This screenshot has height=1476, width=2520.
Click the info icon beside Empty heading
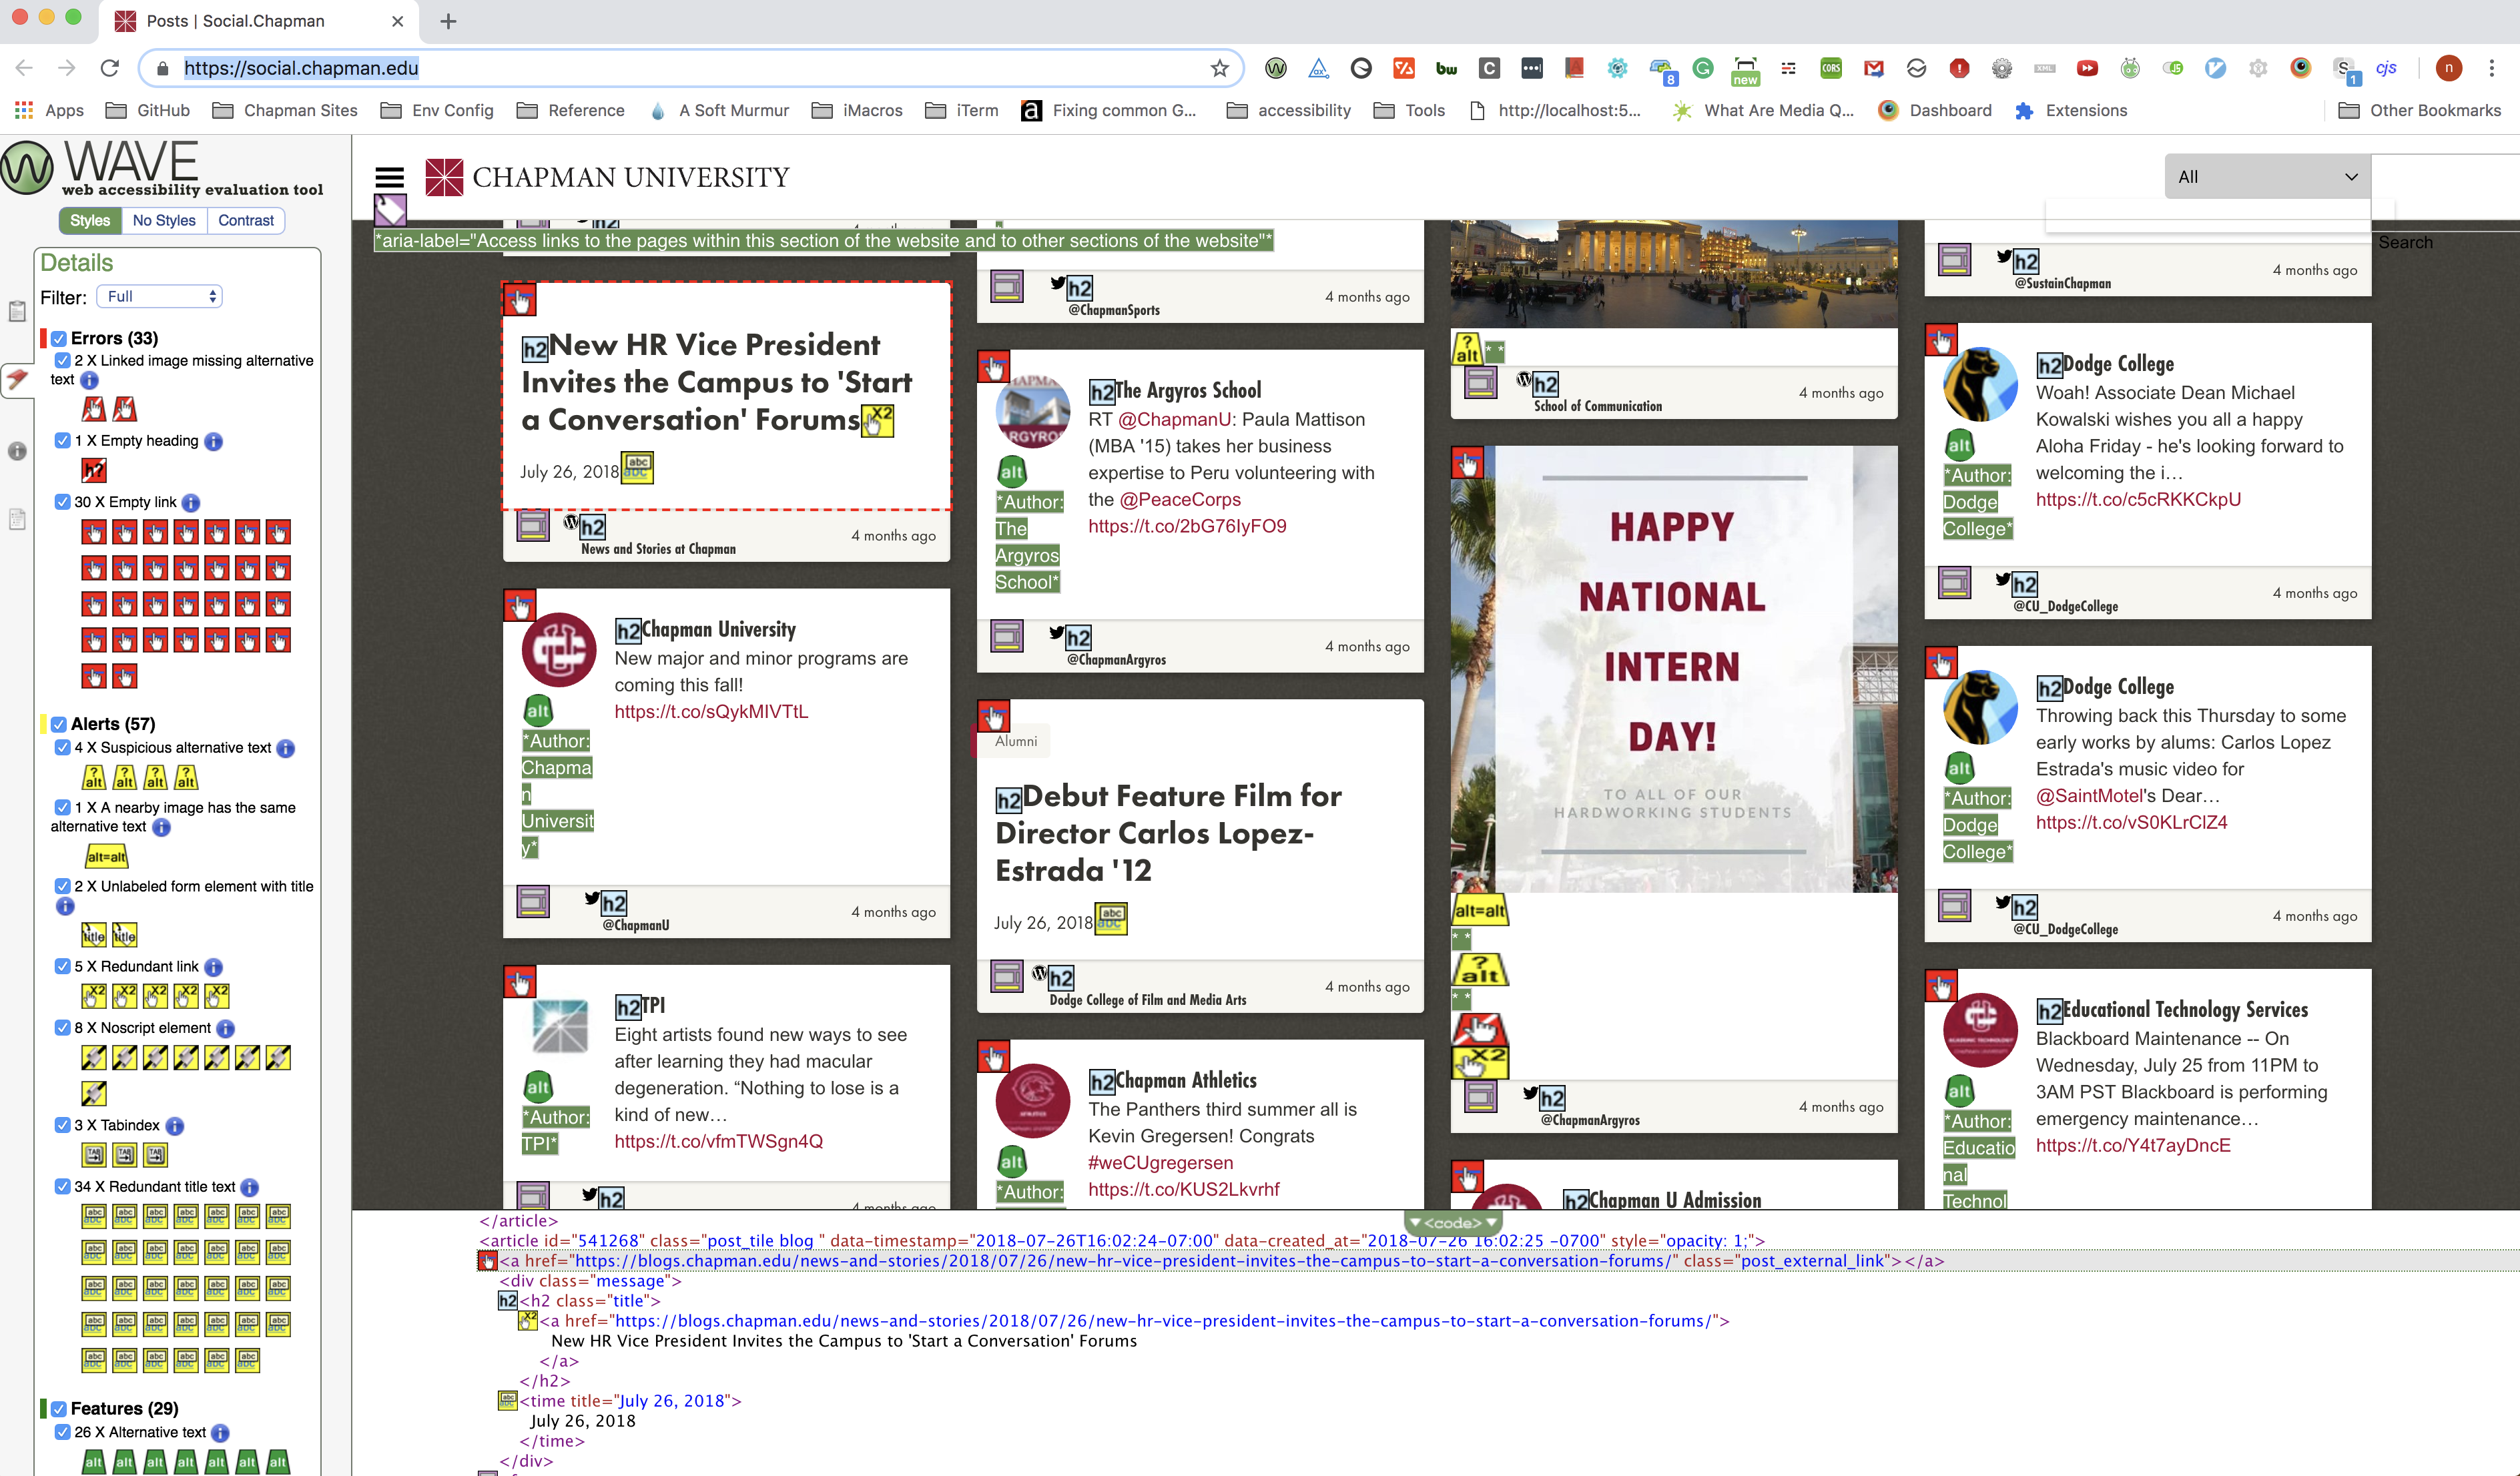(213, 441)
